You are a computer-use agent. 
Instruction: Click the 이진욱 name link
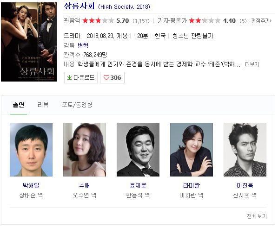tap(245, 185)
